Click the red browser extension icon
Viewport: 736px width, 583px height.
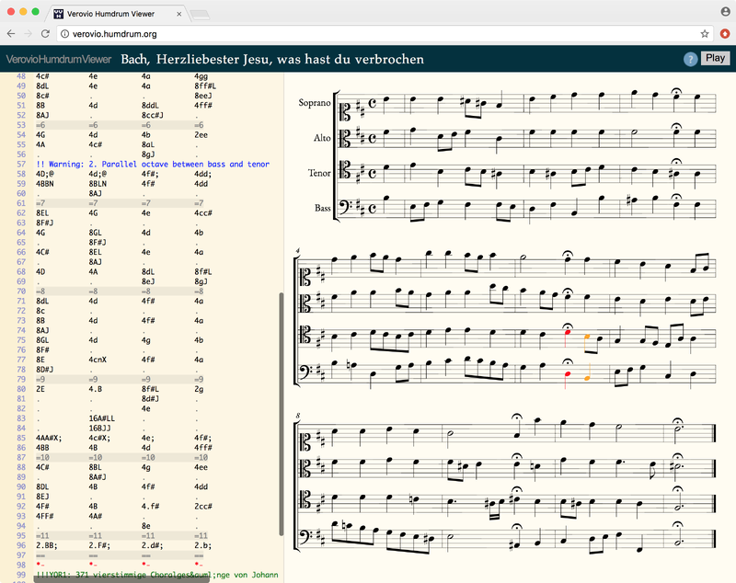click(723, 33)
